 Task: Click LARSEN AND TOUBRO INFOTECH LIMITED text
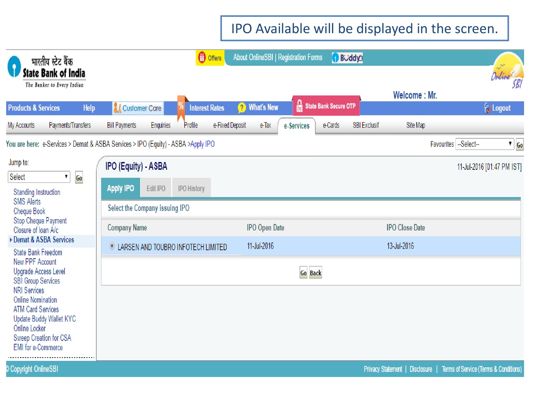[x=172, y=247]
